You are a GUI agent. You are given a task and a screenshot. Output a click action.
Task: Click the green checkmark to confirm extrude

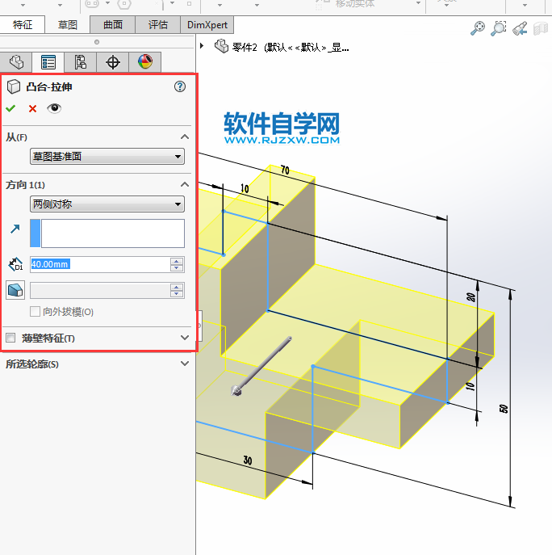(10, 108)
